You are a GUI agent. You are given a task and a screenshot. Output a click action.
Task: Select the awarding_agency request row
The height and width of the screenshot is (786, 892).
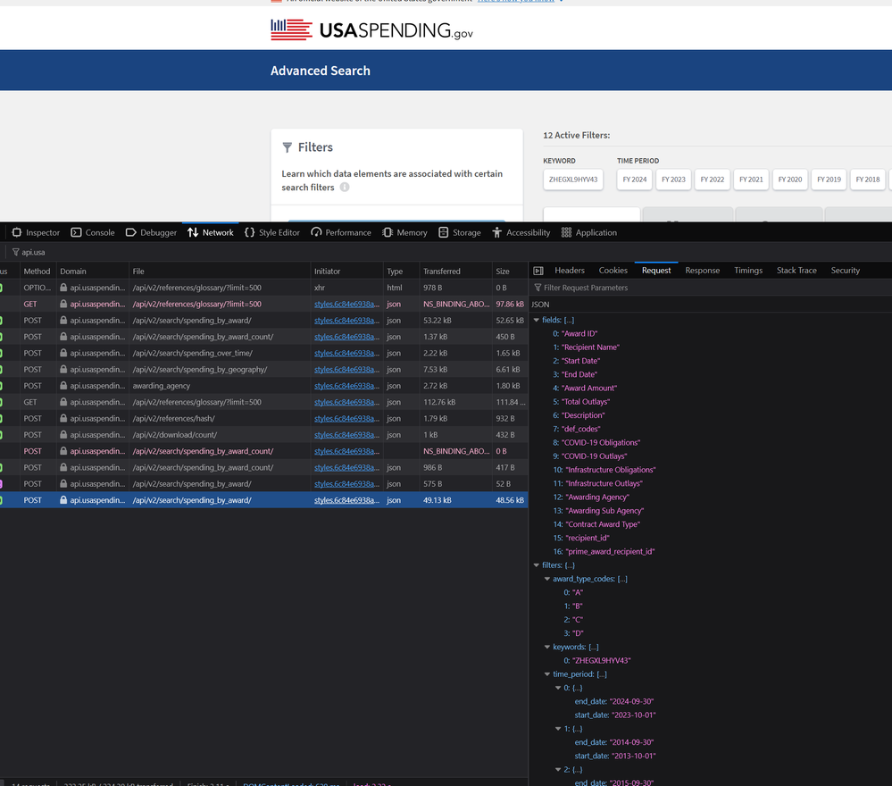(x=264, y=386)
